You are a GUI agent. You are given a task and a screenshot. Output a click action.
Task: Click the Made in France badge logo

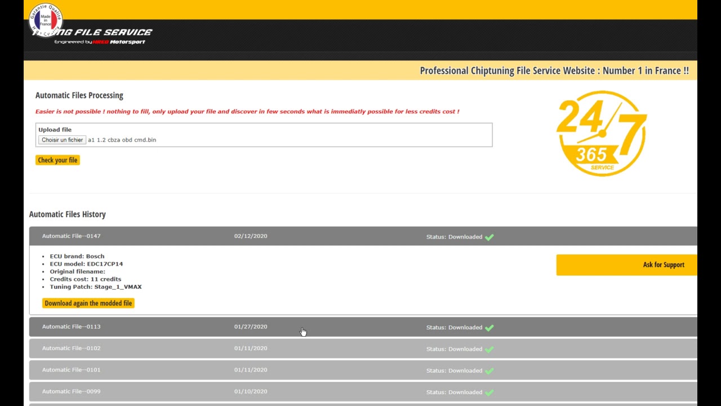45,20
